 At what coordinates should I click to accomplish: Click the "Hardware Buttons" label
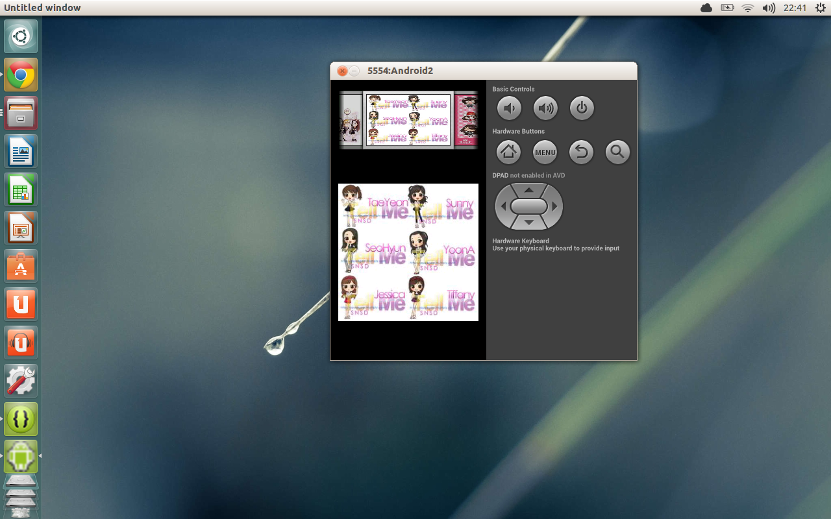click(518, 132)
